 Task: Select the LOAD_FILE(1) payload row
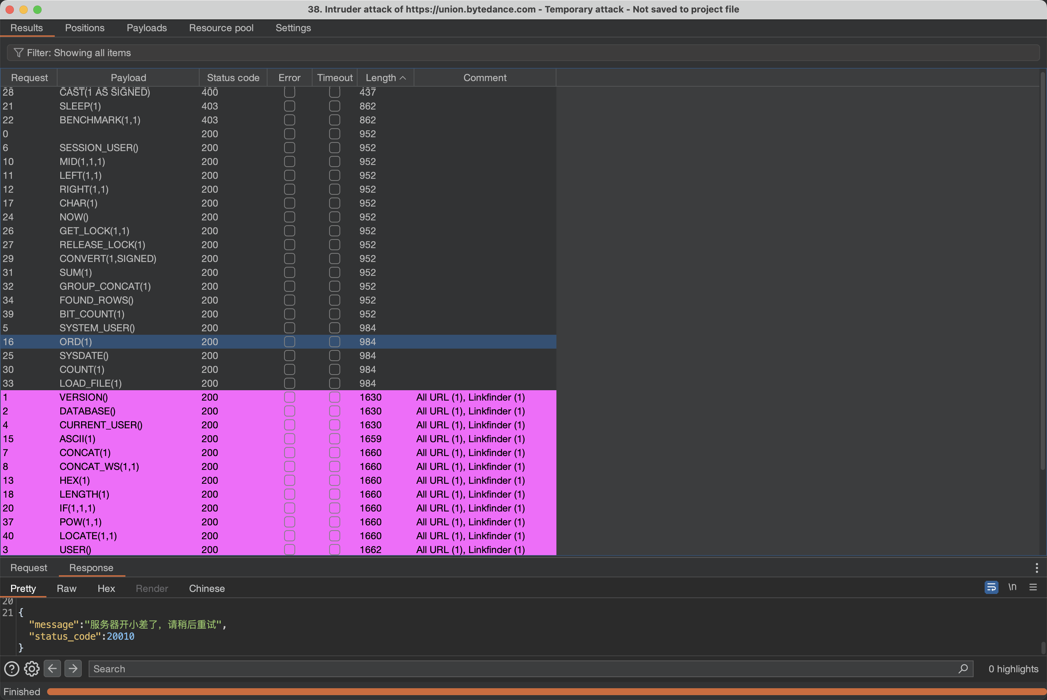[x=278, y=384]
